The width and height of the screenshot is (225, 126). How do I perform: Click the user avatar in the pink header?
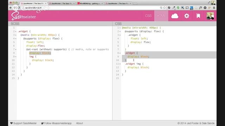click(210, 16)
